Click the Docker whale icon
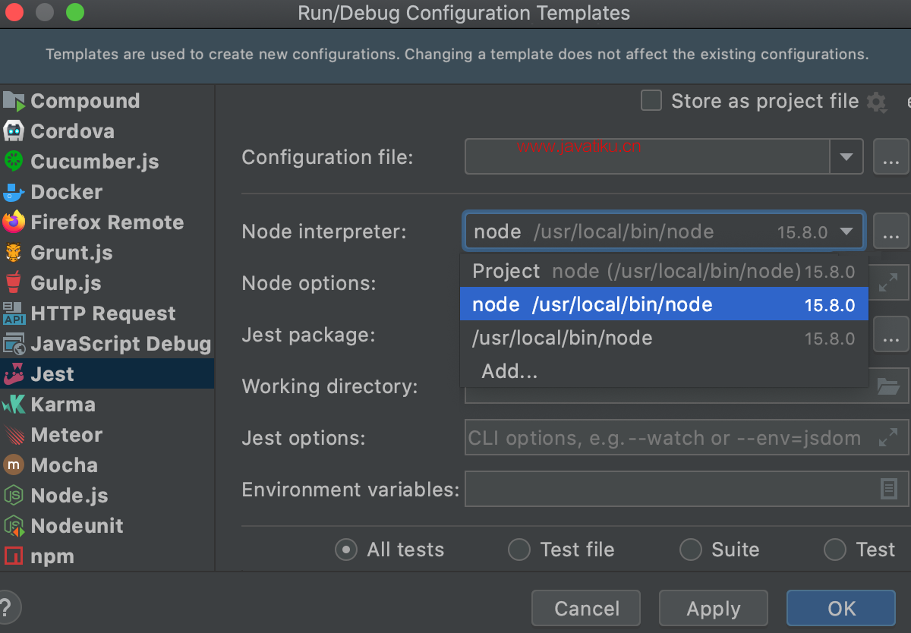Image resolution: width=911 pixels, height=633 pixels. click(x=14, y=192)
